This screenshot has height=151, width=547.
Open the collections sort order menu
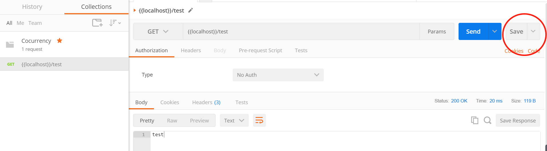point(115,23)
